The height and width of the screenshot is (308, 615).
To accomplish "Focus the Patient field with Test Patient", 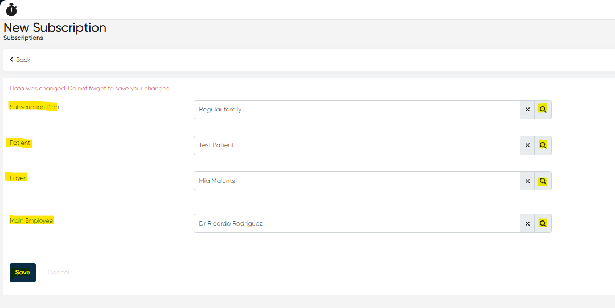I will [x=356, y=145].
